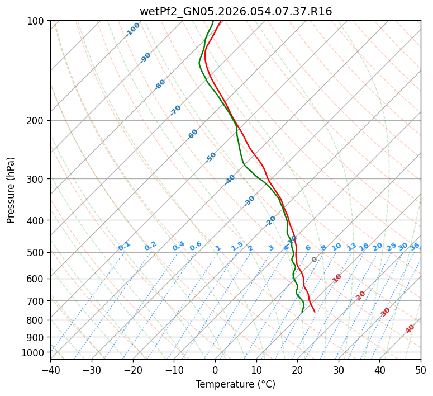Screen dimensions: 433x396
Task: Select the 0 tick on temperature axis
Action: [215, 370]
